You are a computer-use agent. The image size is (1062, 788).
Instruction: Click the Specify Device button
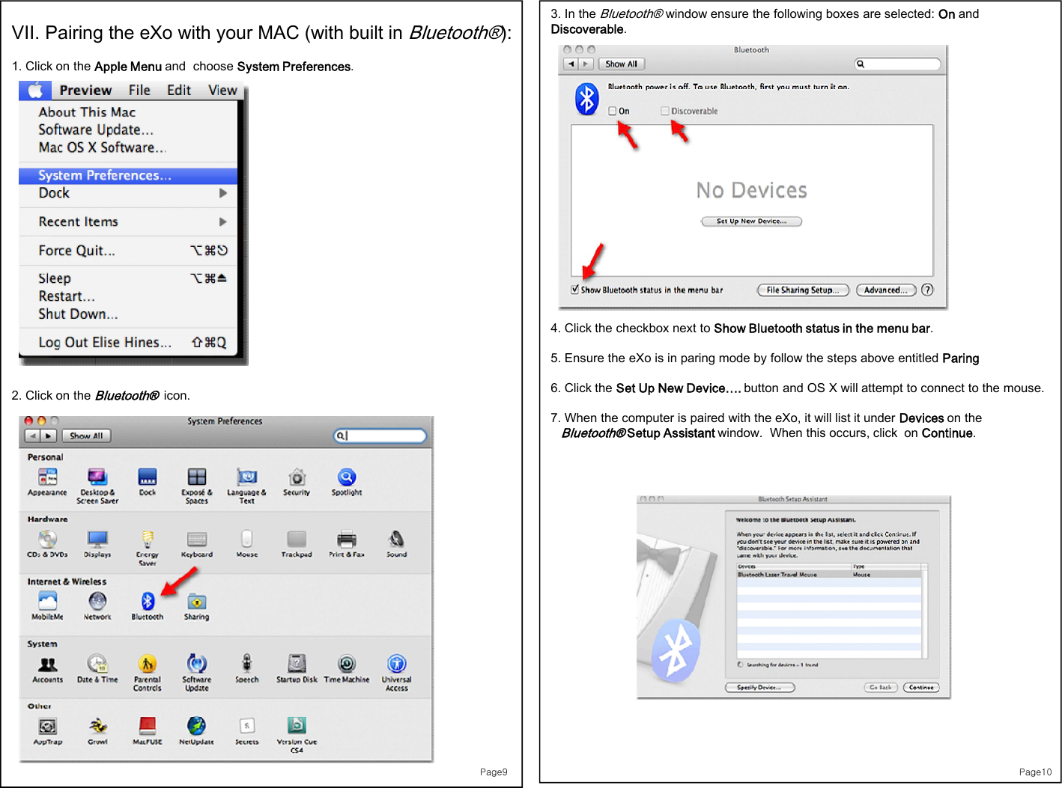759,687
